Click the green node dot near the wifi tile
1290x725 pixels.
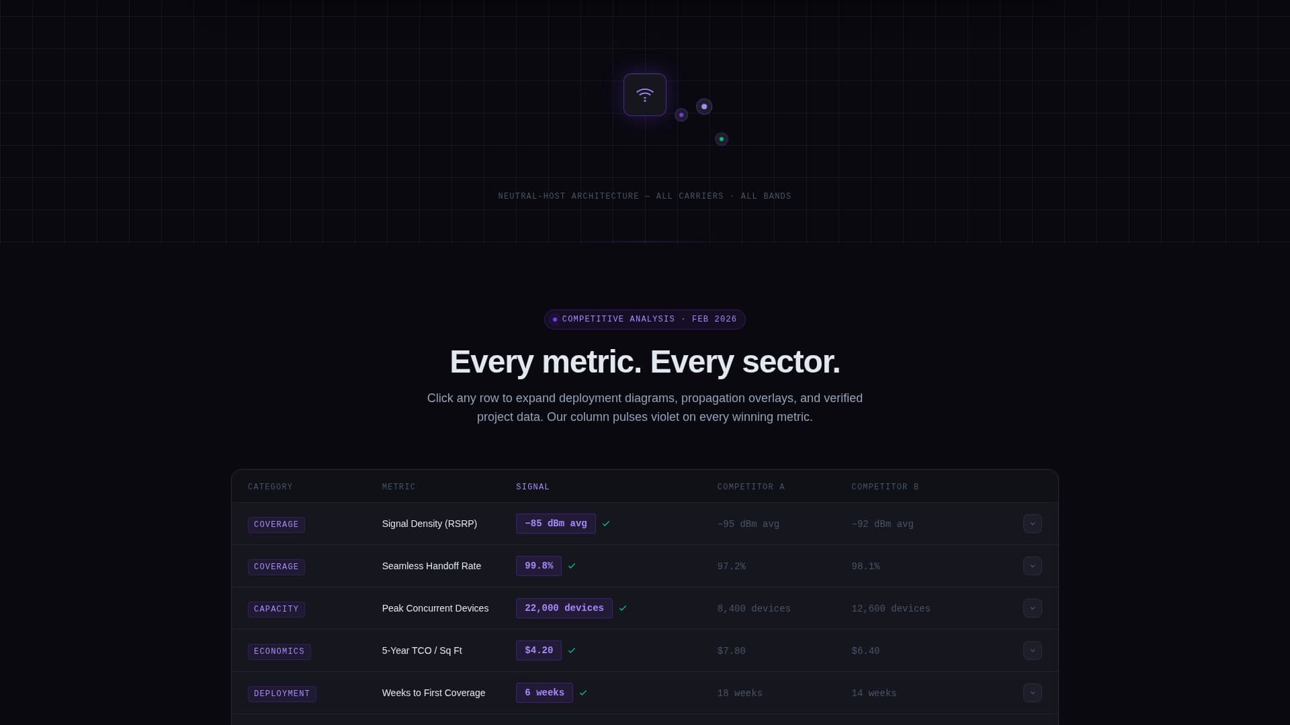click(x=721, y=139)
